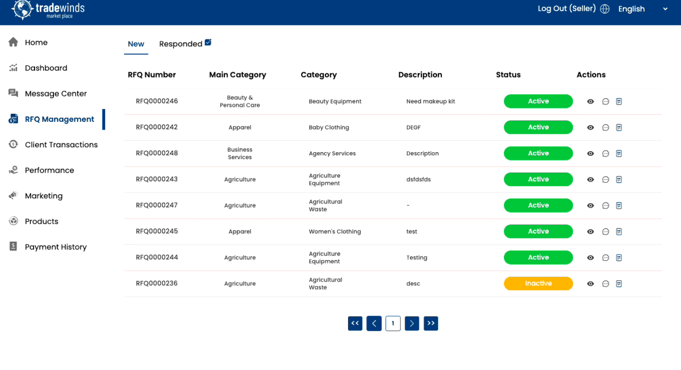681x370 pixels.
Task: Click the Tradewinds globe logo
Action: tap(22, 9)
